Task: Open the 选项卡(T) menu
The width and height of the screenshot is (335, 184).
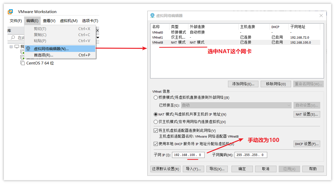Action: [x=90, y=21]
